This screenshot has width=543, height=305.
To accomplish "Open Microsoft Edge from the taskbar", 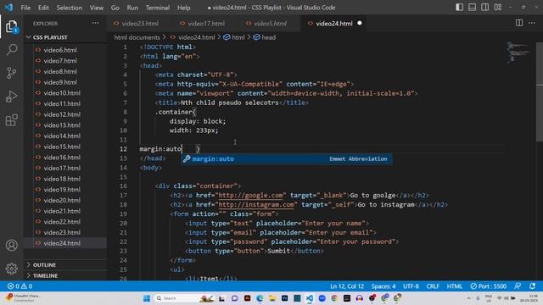I will 260,298.
